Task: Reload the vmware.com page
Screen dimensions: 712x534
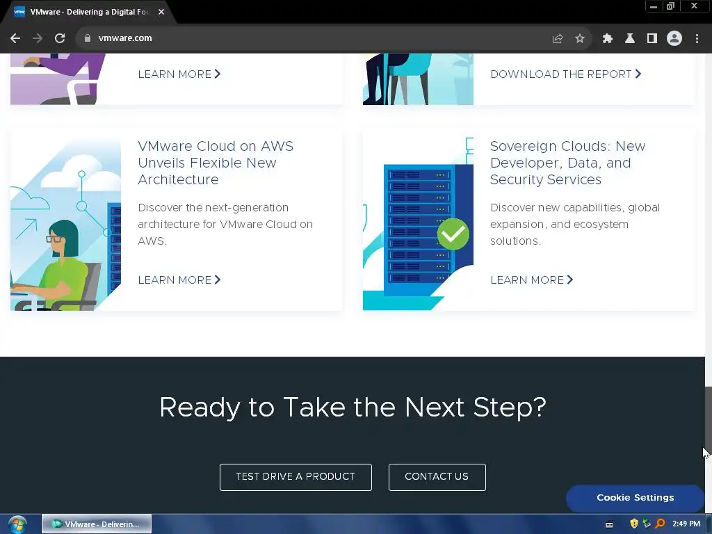Action: click(x=60, y=38)
